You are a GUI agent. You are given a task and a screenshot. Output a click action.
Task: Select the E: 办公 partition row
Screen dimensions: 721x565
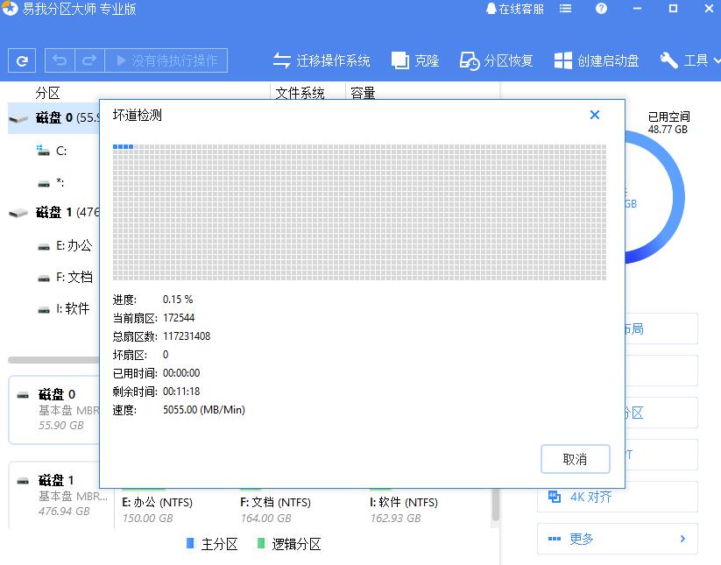tap(74, 245)
